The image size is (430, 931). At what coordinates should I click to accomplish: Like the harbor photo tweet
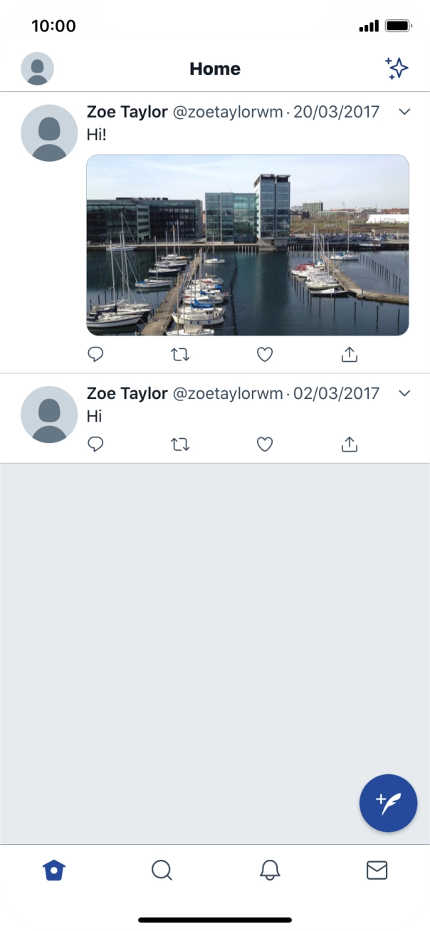[x=264, y=354]
